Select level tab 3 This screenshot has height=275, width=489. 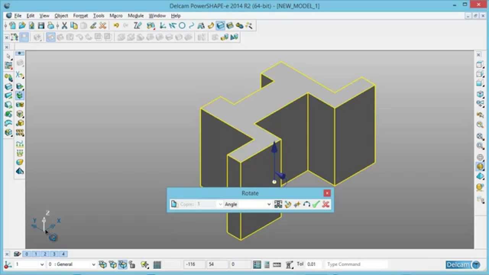pyautogui.click(x=54, y=254)
